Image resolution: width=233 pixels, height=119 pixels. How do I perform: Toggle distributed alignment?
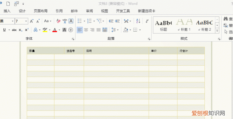pos(105,30)
